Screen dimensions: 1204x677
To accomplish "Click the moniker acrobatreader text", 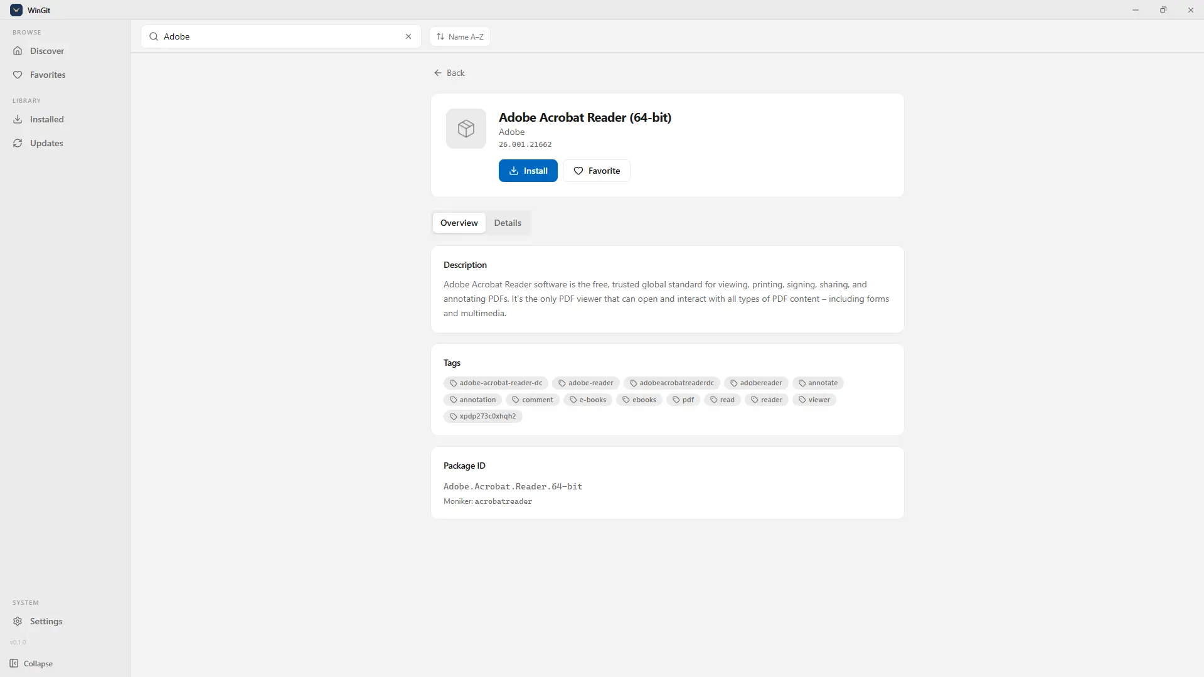I will (x=503, y=501).
